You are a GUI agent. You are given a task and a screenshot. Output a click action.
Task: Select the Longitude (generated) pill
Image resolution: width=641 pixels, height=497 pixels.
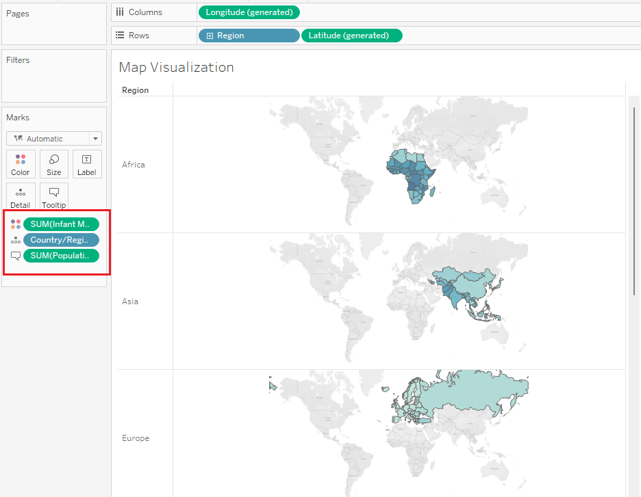(x=249, y=12)
